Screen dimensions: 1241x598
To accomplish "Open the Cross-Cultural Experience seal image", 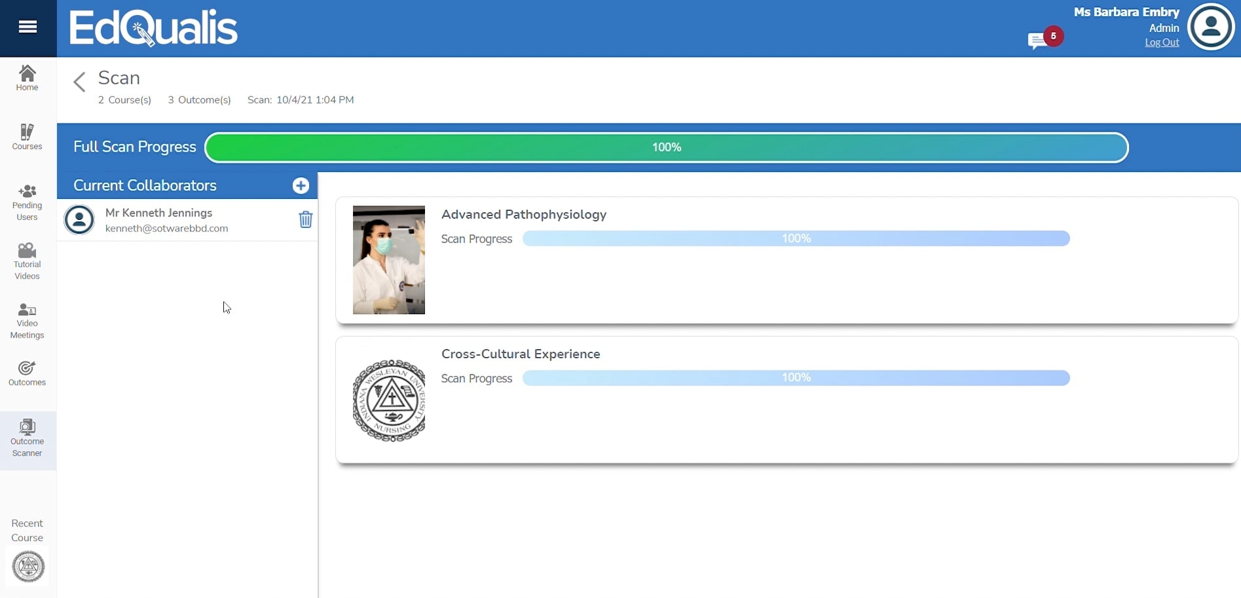I will [x=389, y=400].
